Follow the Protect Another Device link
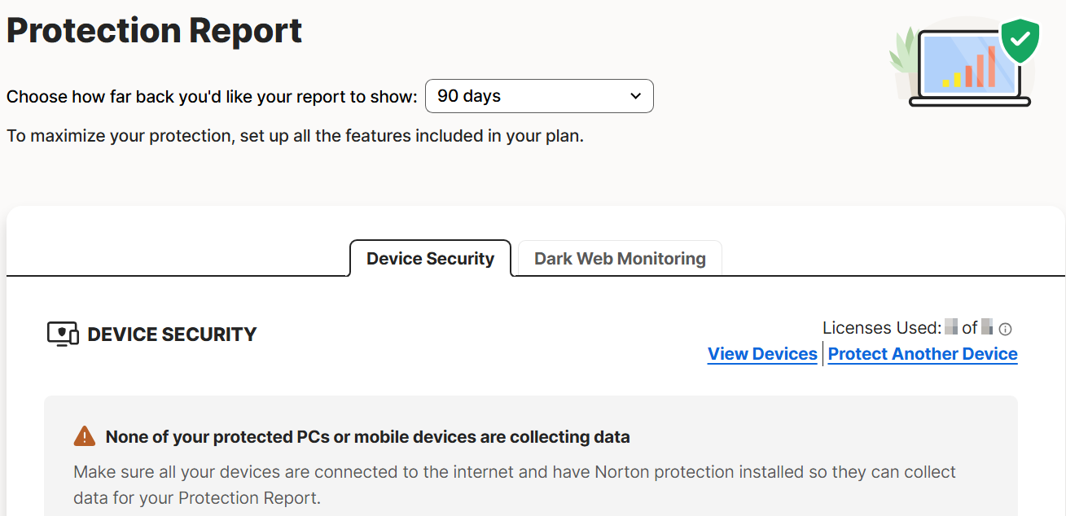 [x=923, y=354]
